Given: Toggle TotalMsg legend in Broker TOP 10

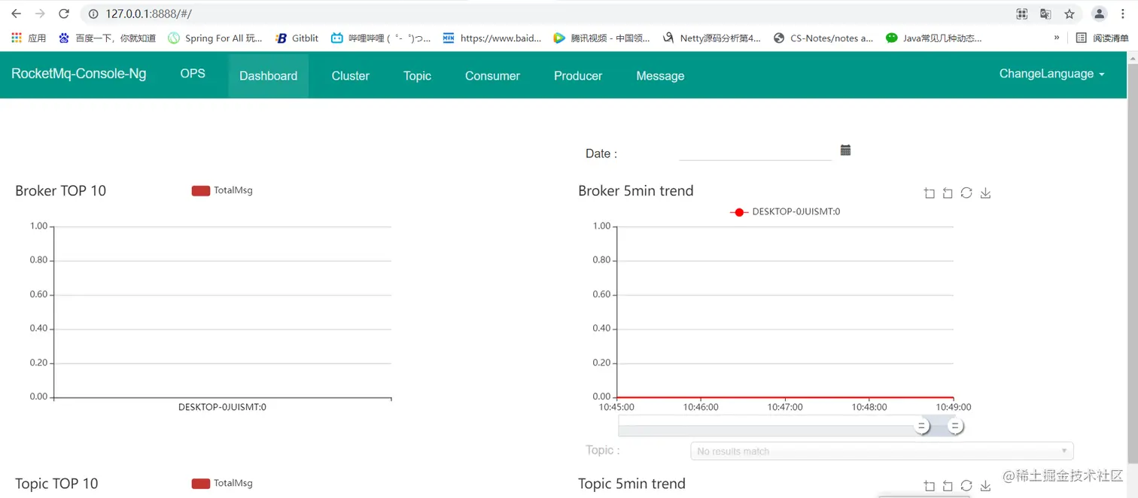Looking at the screenshot, I should click(222, 190).
